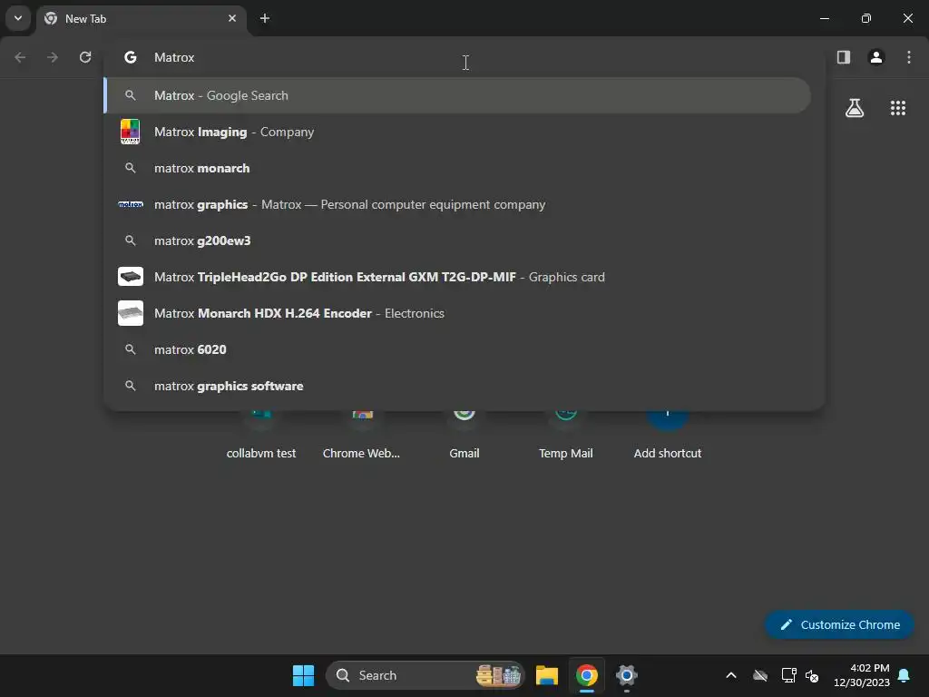The width and height of the screenshot is (929, 697).
Task: Open a new tab with plus button
Action: [265, 18]
